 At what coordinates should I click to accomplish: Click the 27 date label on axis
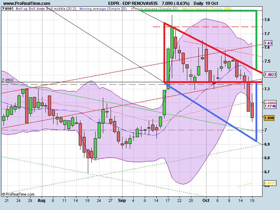click(x=110, y=201)
